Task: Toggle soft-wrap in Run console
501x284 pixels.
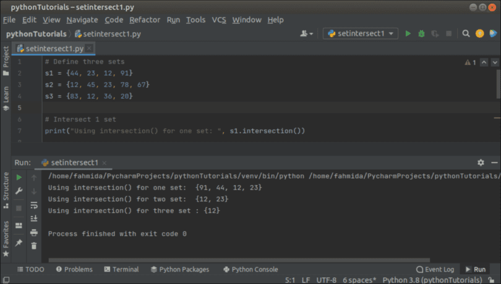Action: coord(34,204)
